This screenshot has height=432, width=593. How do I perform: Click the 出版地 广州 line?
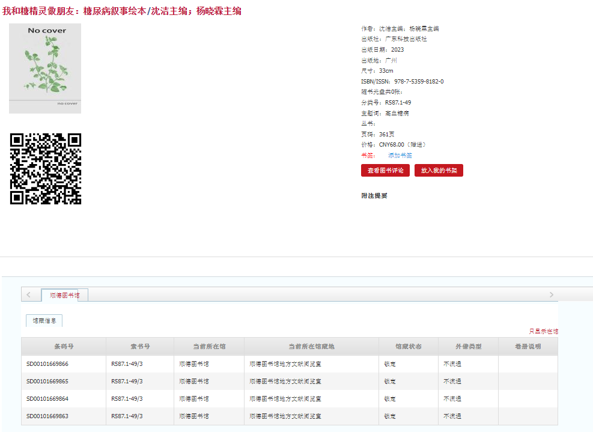[379, 61]
